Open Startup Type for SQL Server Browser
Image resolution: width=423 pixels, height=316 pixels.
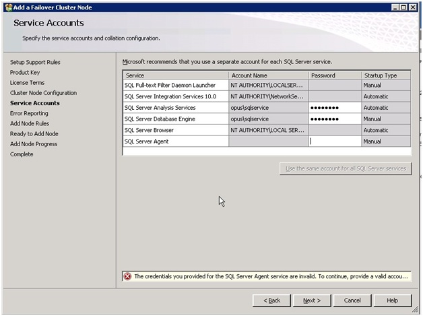click(x=386, y=130)
